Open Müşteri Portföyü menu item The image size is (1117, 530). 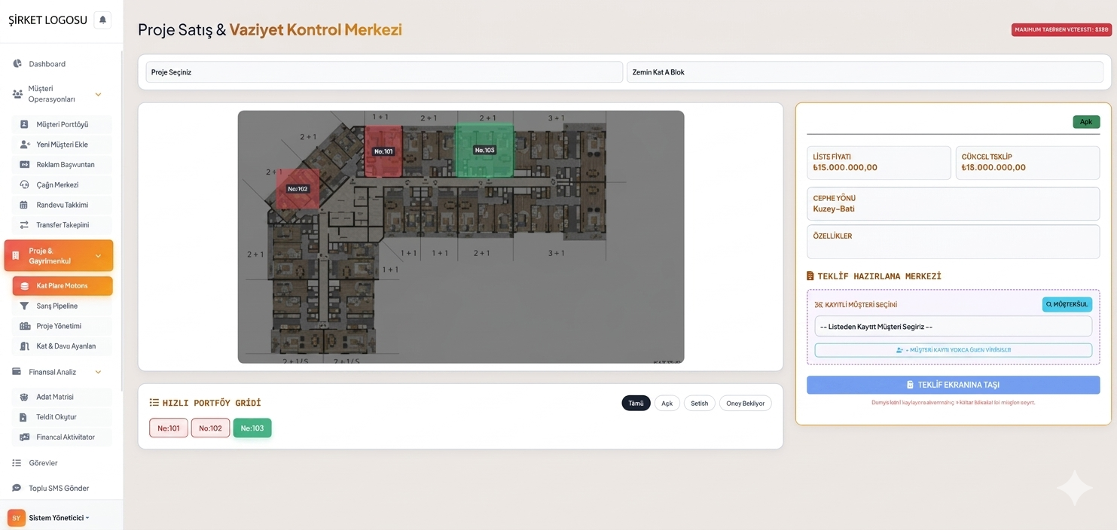click(63, 124)
